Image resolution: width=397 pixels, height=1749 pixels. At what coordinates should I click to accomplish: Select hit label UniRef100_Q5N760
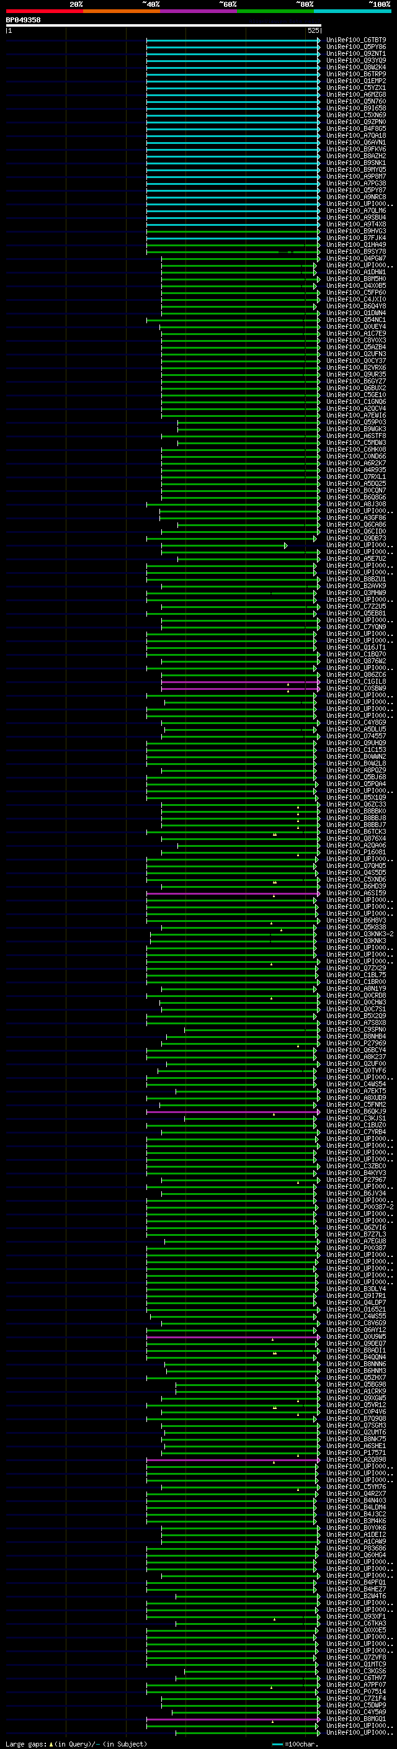pos(356,101)
